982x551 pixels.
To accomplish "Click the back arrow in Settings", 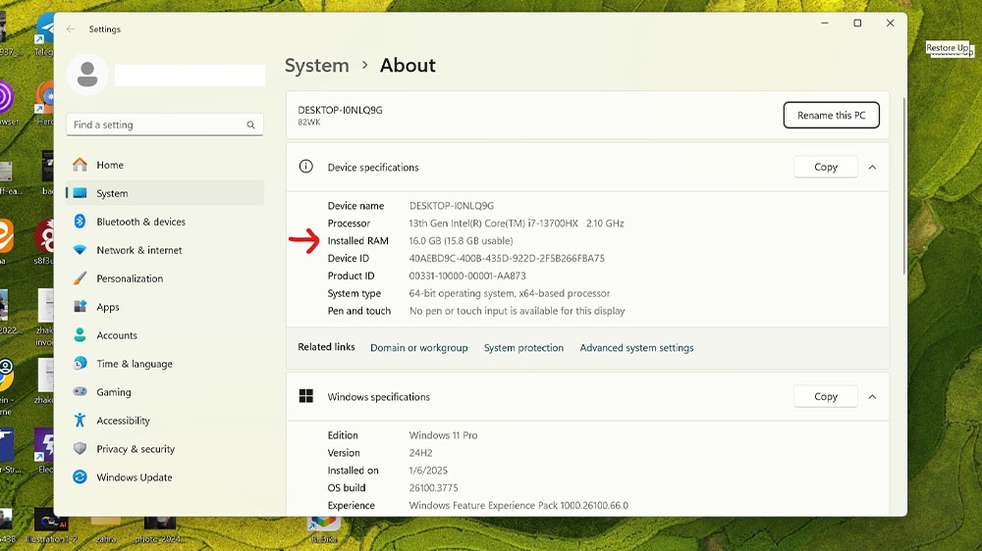I will point(71,28).
